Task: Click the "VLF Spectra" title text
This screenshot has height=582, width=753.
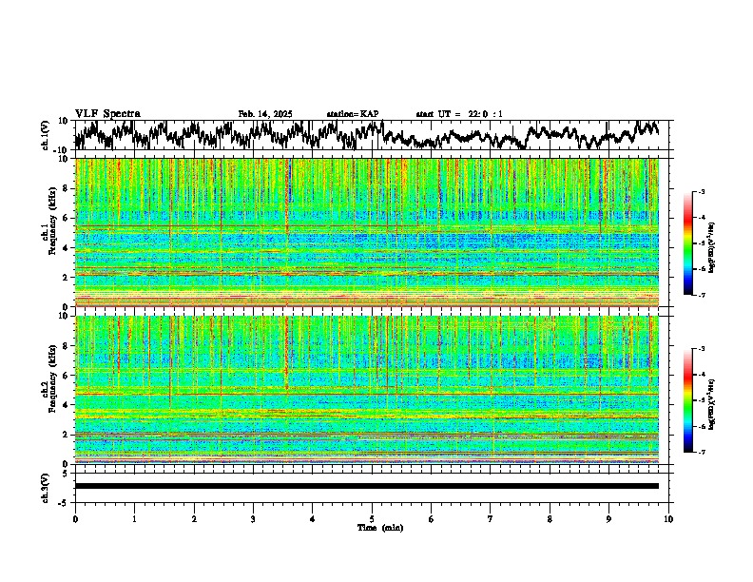Action: click(107, 114)
